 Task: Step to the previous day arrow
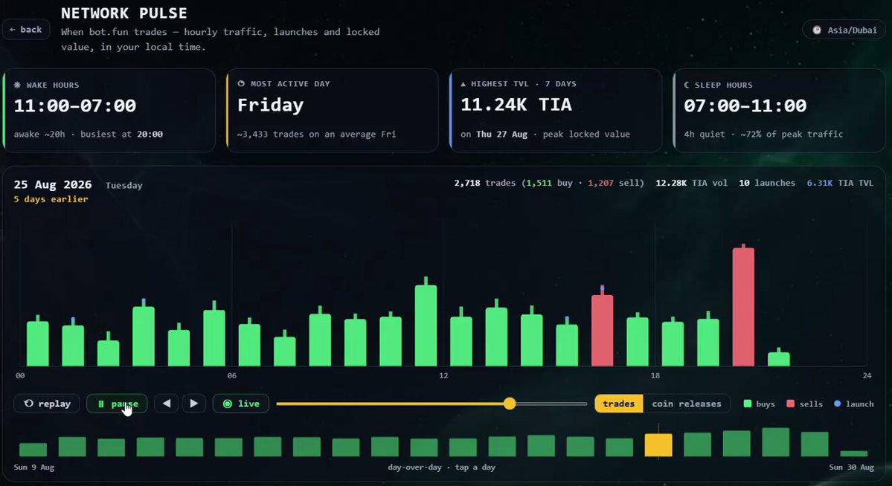[167, 404]
